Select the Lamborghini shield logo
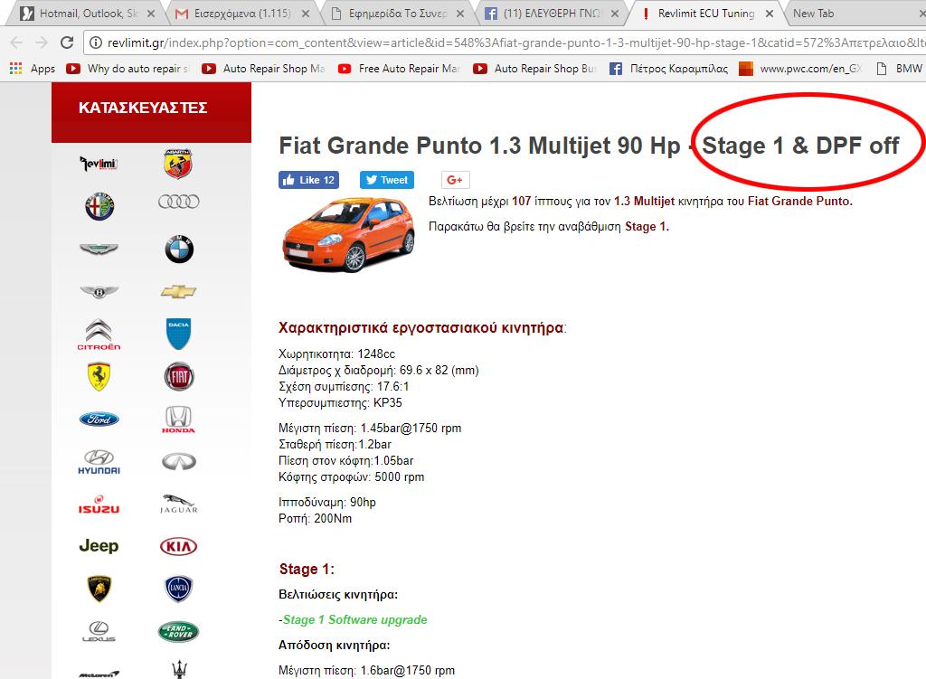Image resolution: width=926 pixels, height=679 pixels. tap(99, 589)
